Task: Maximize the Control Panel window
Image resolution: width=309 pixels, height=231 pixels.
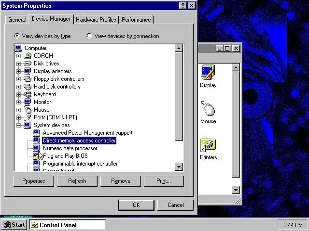Action: pyautogui.click(x=227, y=48)
